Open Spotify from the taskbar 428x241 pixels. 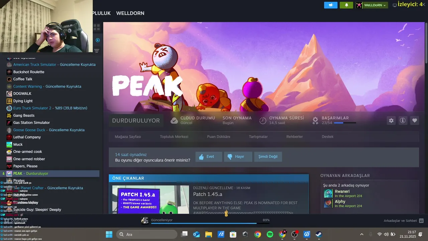(270, 234)
